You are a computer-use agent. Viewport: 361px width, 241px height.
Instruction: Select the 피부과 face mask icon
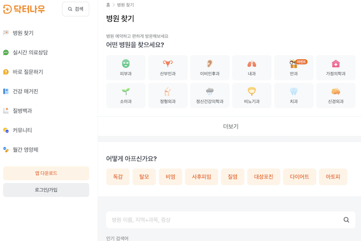(x=125, y=63)
